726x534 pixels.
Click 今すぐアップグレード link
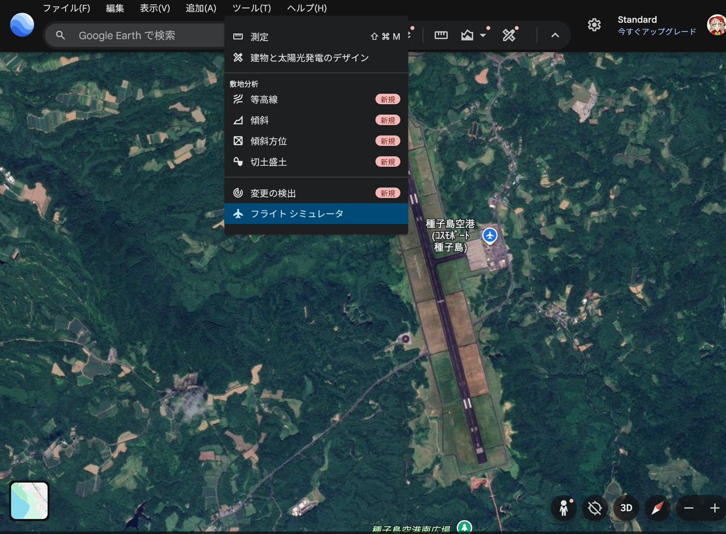pyautogui.click(x=657, y=31)
